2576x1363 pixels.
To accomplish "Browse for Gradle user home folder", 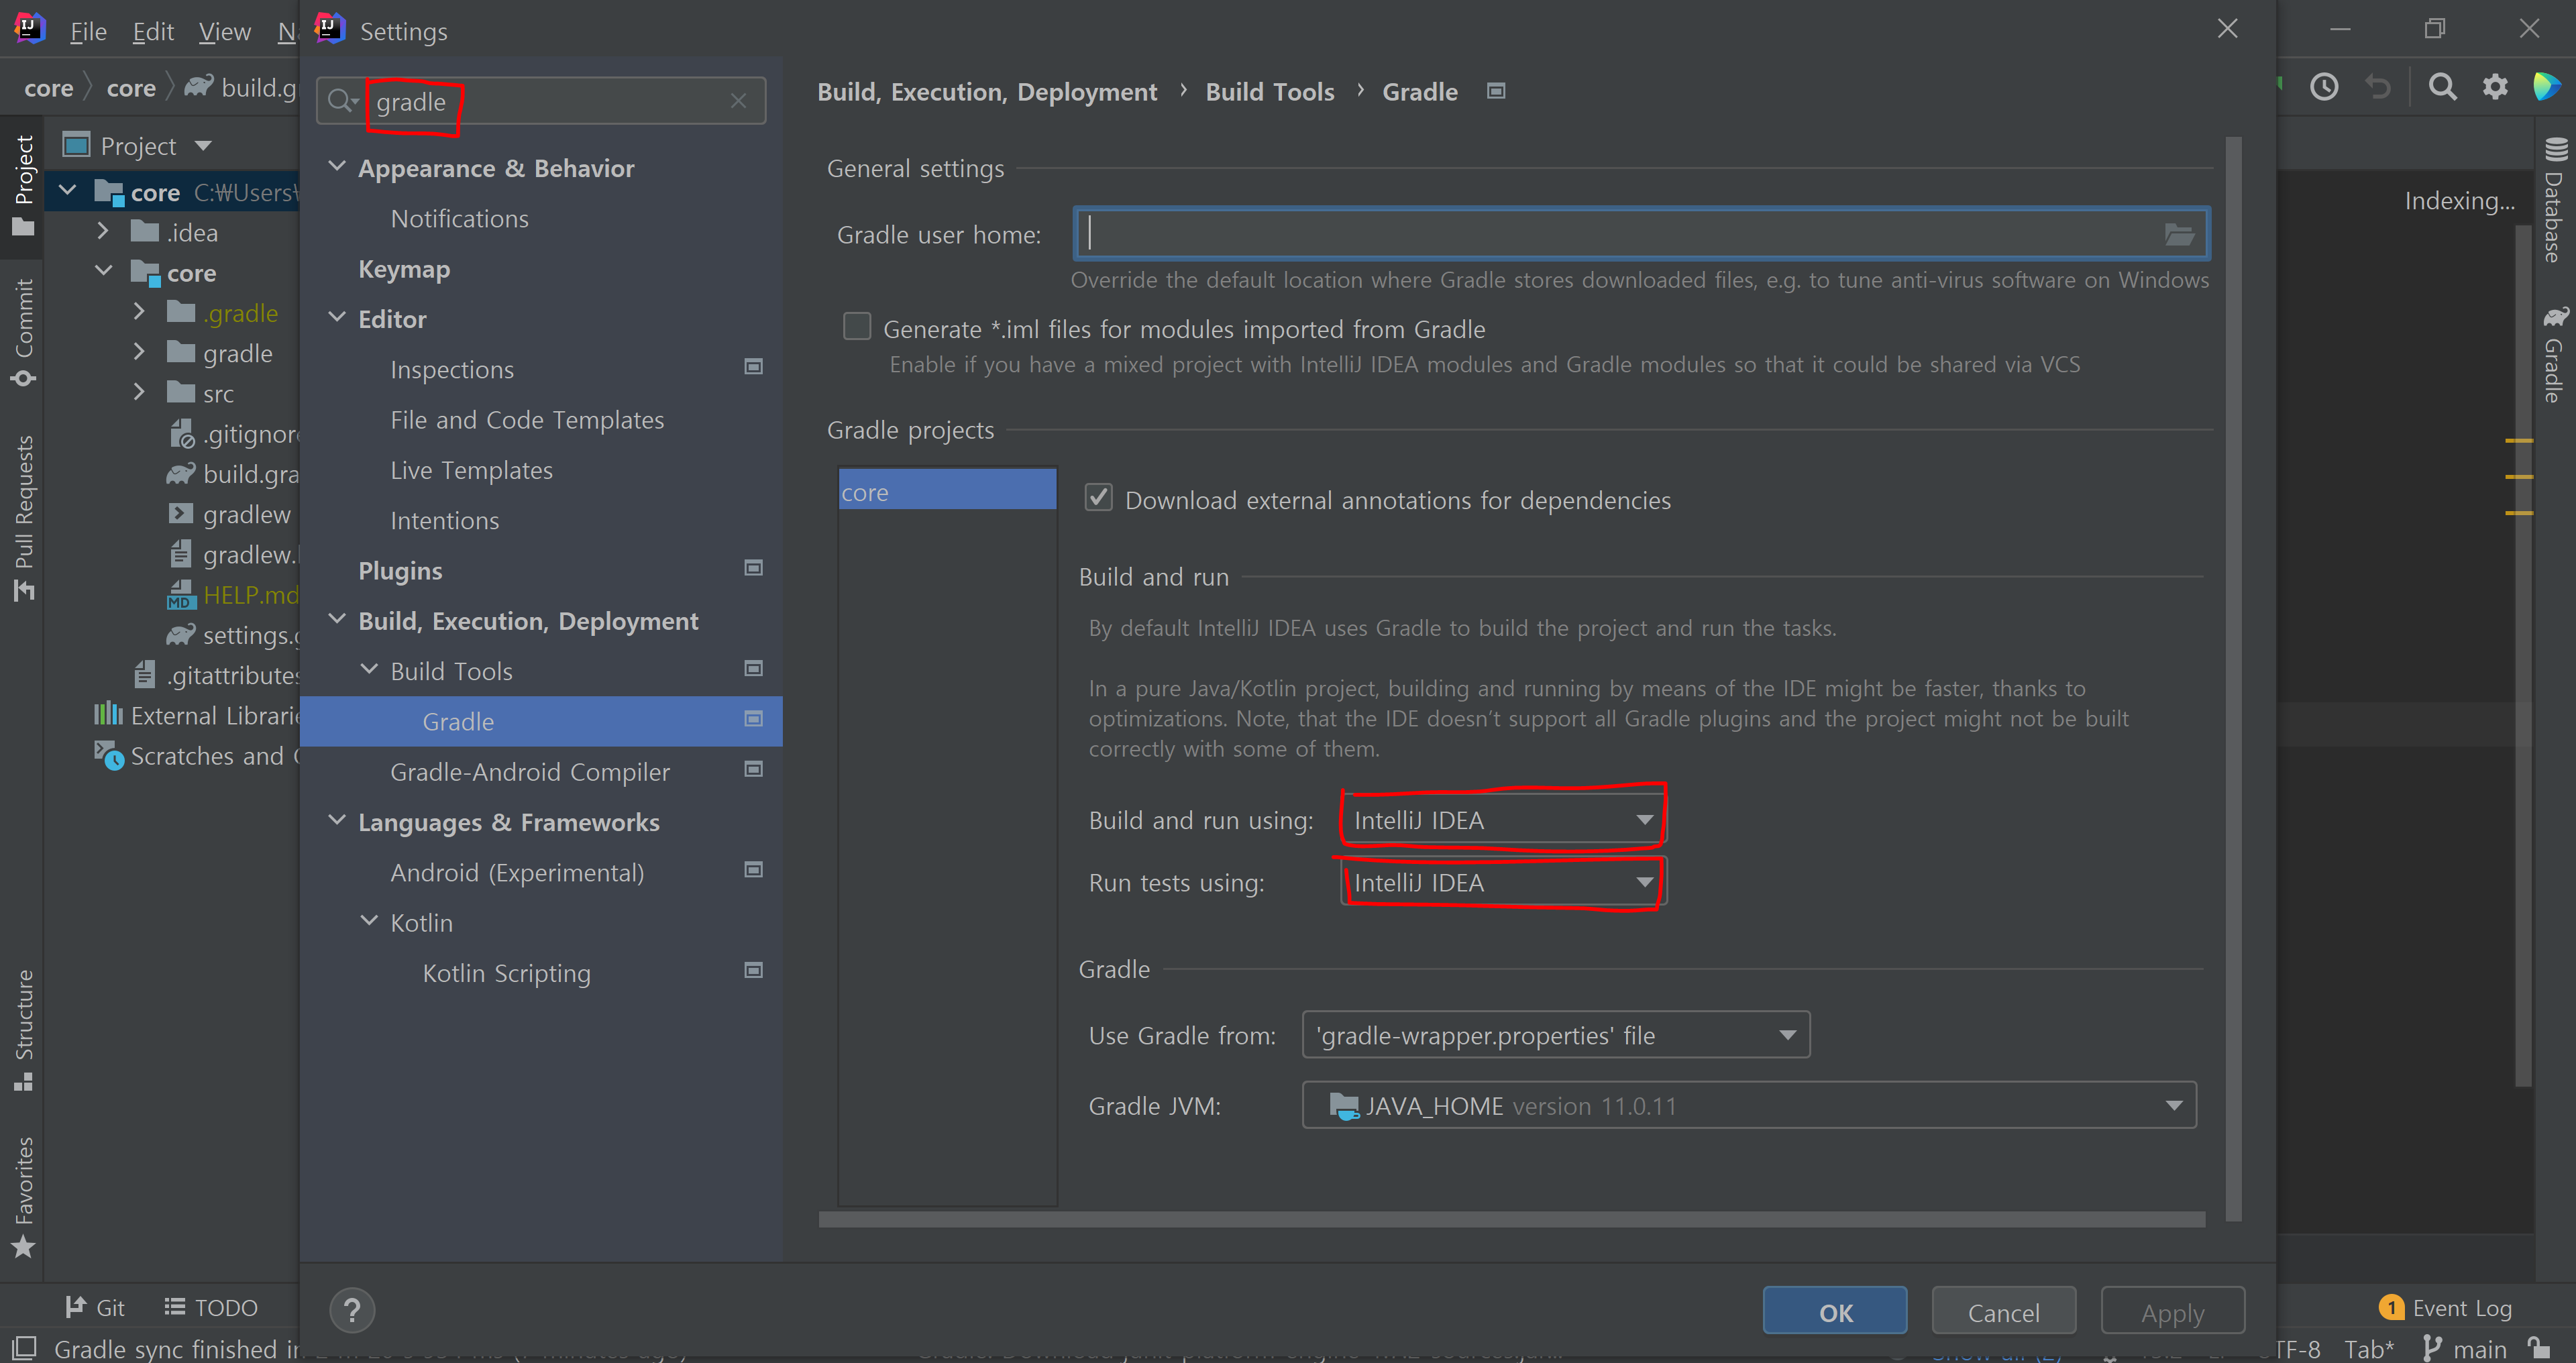I will [2178, 235].
